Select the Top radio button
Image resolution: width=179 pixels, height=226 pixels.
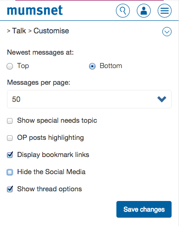tap(10, 66)
